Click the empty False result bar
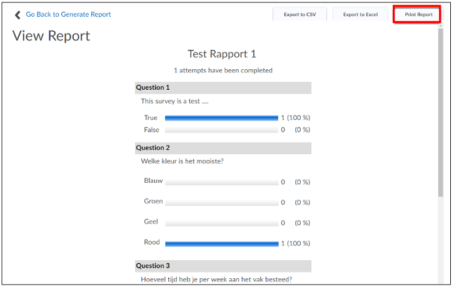The width and height of the screenshot is (454, 287). [x=221, y=130]
